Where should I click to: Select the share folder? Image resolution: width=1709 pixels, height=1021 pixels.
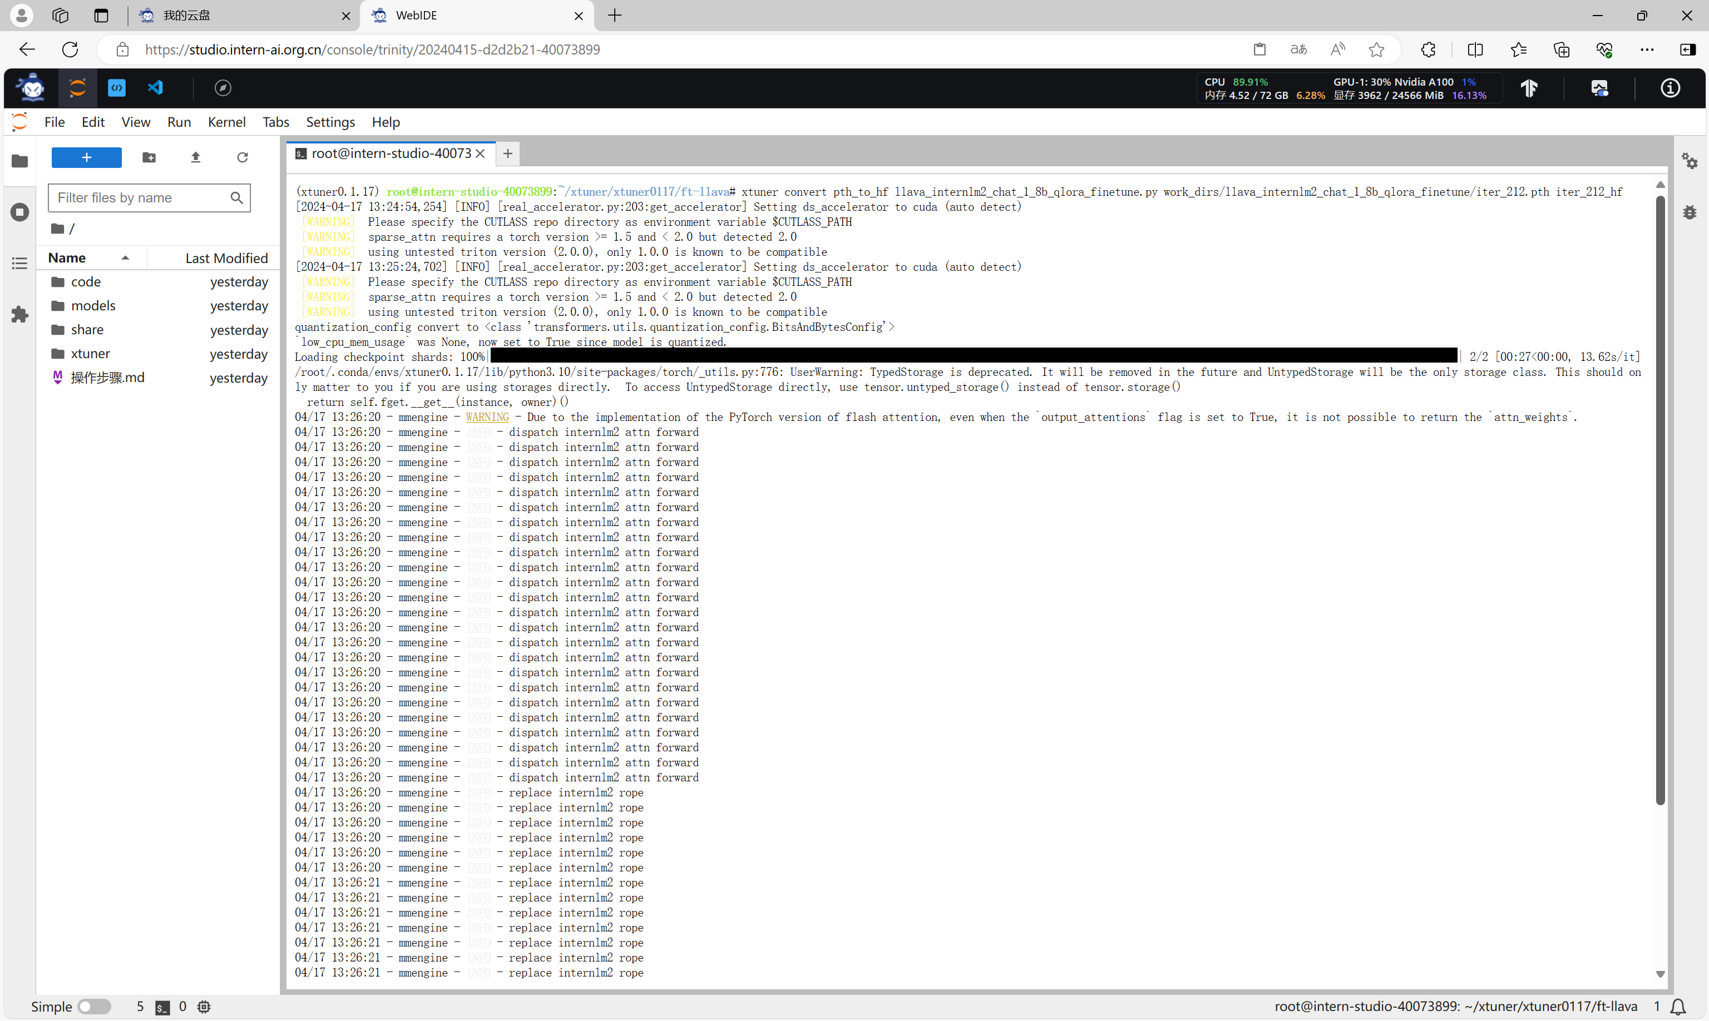(x=159, y=330)
